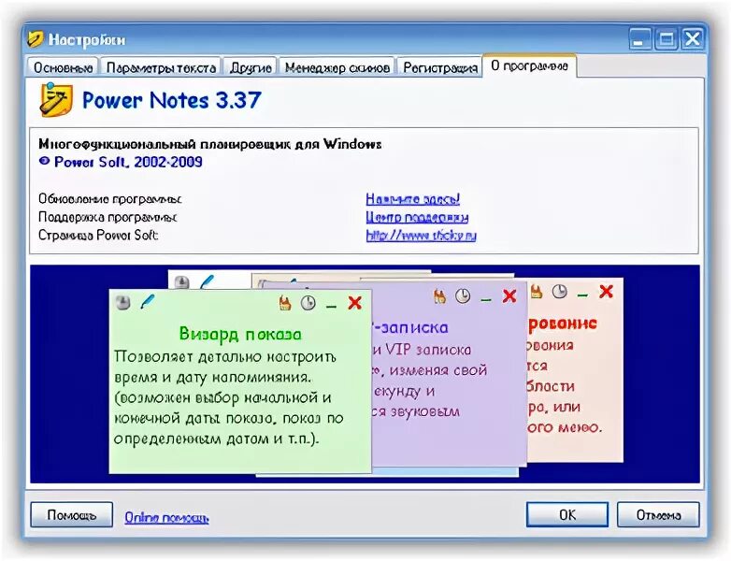This screenshot has height=561, width=731.
Task: Click the clock icon on pink note
Action: click(x=559, y=292)
